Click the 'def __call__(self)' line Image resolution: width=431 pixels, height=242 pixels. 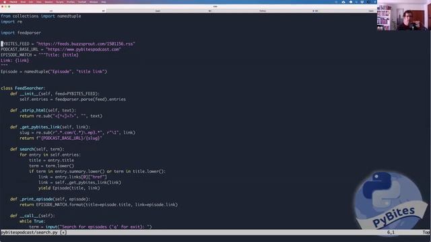(x=32, y=216)
